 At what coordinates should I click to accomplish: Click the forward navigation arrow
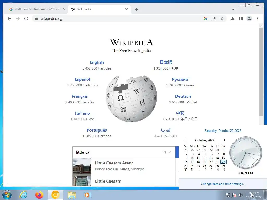[18, 18]
